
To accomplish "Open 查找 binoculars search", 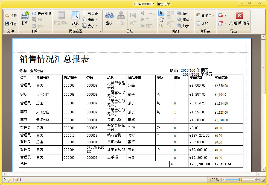I will pyautogui.click(x=109, y=18).
